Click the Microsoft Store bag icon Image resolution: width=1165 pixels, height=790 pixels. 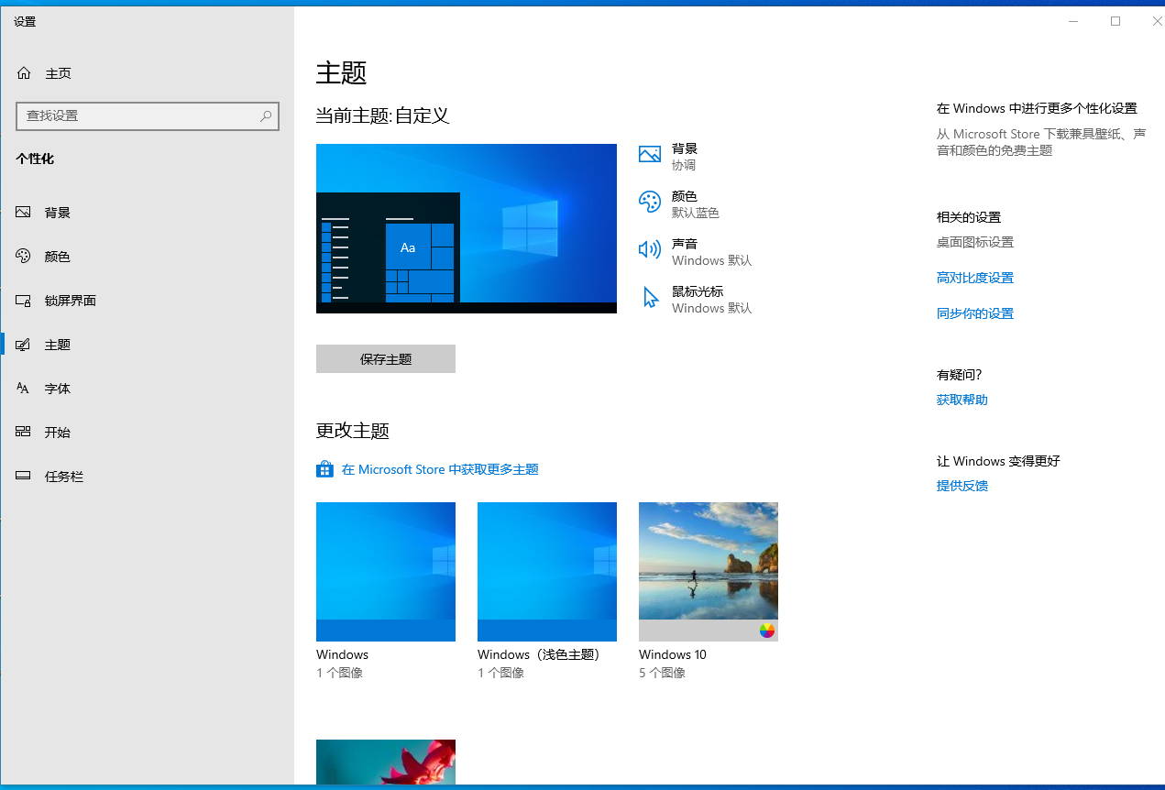pyautogui.click(x=324, y=469)
